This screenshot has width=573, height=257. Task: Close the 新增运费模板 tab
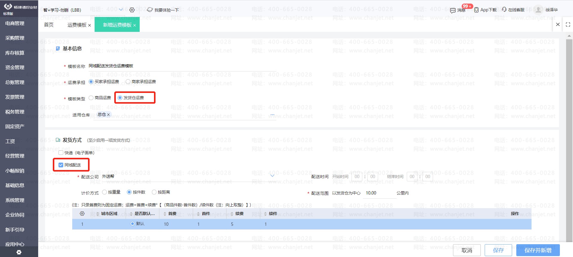point(135,25)
